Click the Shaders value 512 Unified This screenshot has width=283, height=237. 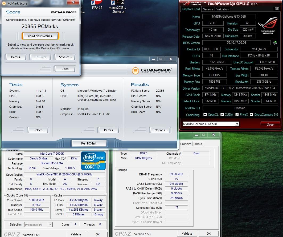pyautogui.click(x=217, y=62)
